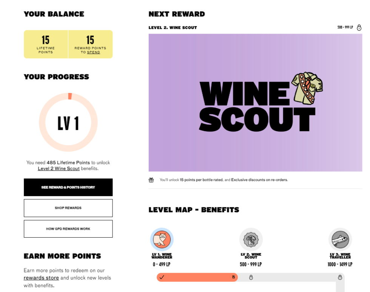Open SEE REWARD & POINTS HISTORY

pyautogui.click(x=68, y=187)
